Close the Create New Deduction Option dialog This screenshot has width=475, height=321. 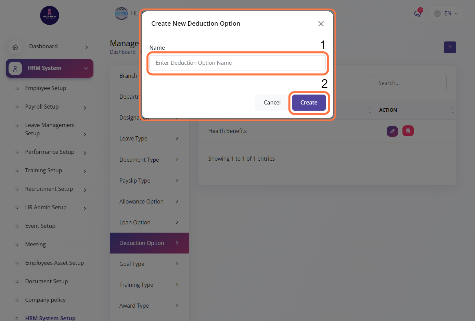[x=321, y=24]
